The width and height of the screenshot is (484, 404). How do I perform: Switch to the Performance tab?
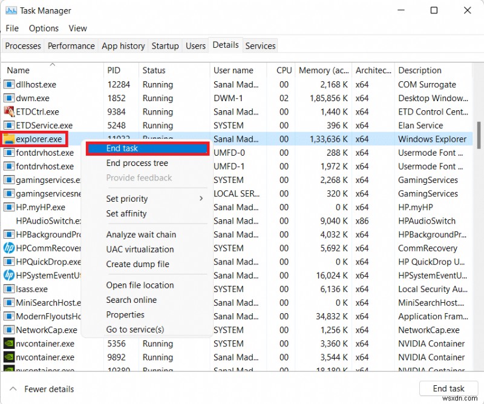71,45
